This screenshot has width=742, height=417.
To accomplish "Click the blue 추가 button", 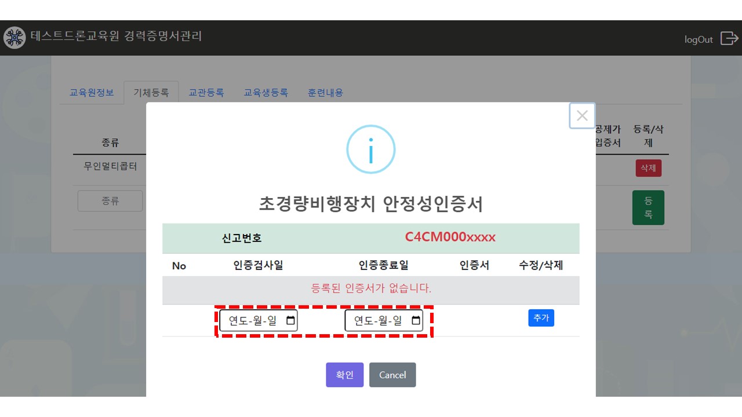I will 541,318.
